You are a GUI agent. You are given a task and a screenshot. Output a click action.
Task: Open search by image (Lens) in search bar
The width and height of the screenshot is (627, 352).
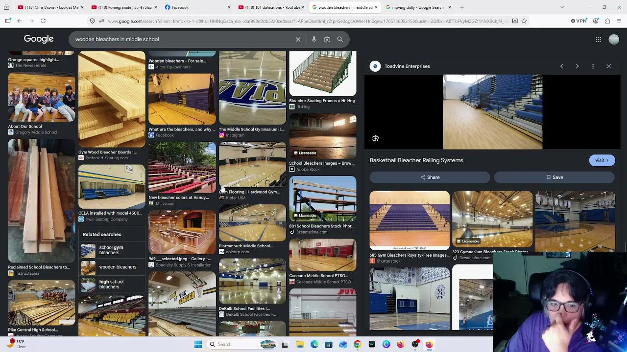pyautogui.click(x=327, y=39)
